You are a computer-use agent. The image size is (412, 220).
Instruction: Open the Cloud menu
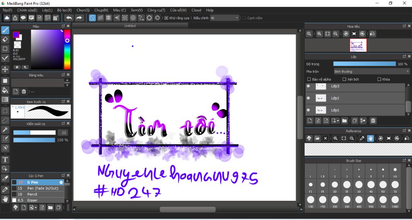pyautogui.click(x=196, y=10)
